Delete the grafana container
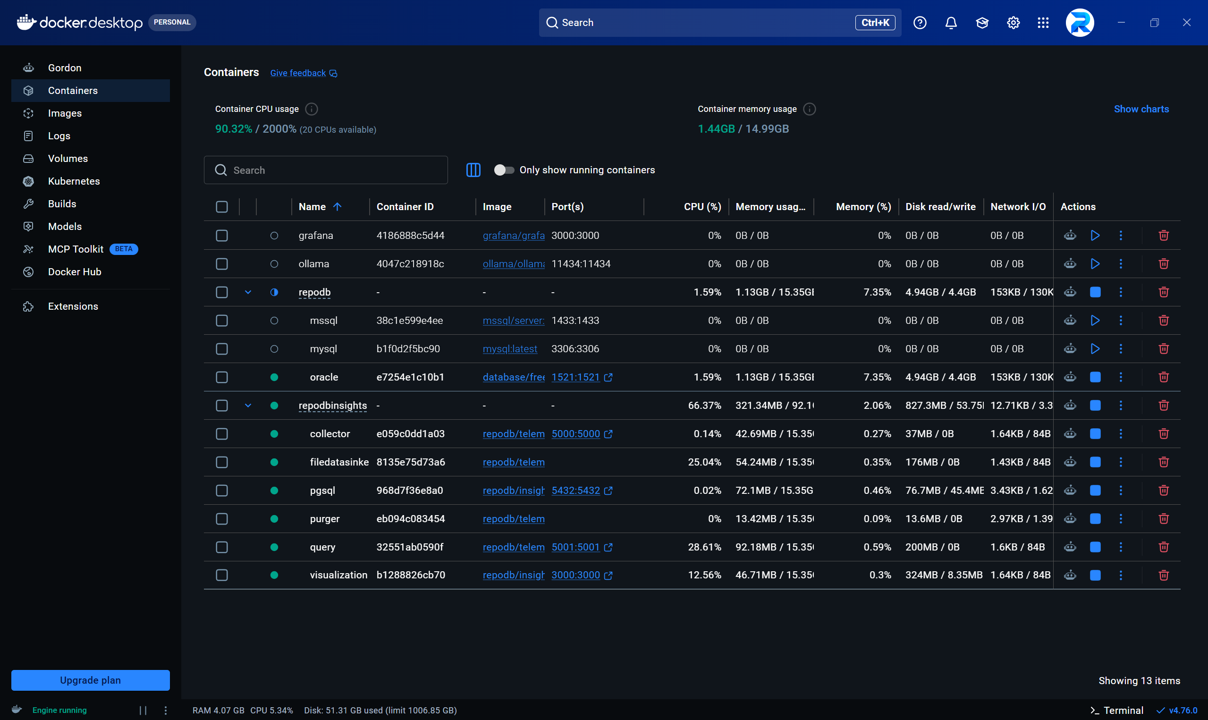The width and height of the screenshot is (1208, 720). 1163,235
